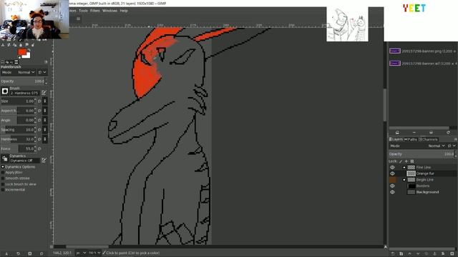Lock alpha channel of layer
The image size is (458, 257).
tap(412, 161)
